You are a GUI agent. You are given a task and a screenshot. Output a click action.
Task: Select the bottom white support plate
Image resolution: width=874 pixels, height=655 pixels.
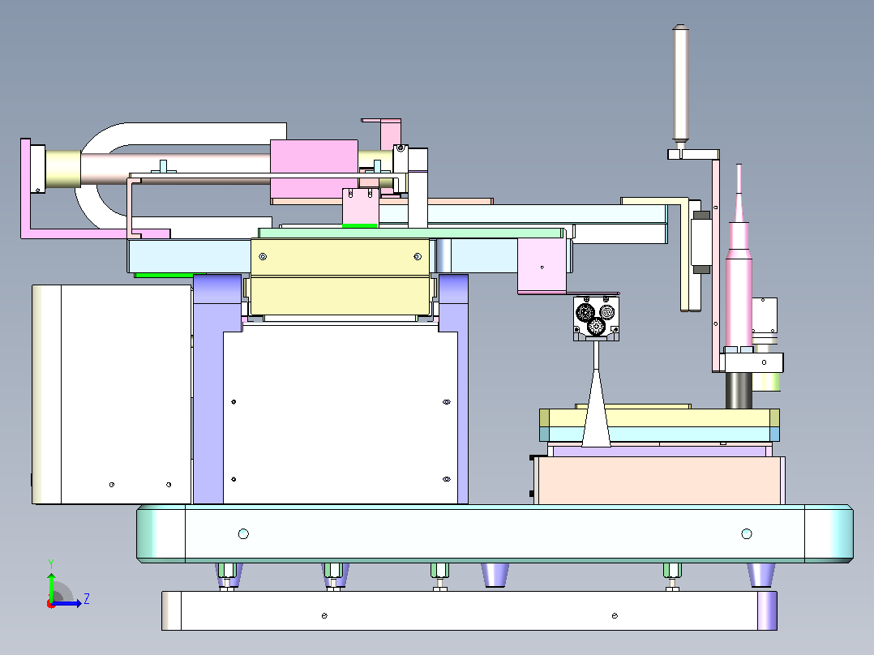469,610
